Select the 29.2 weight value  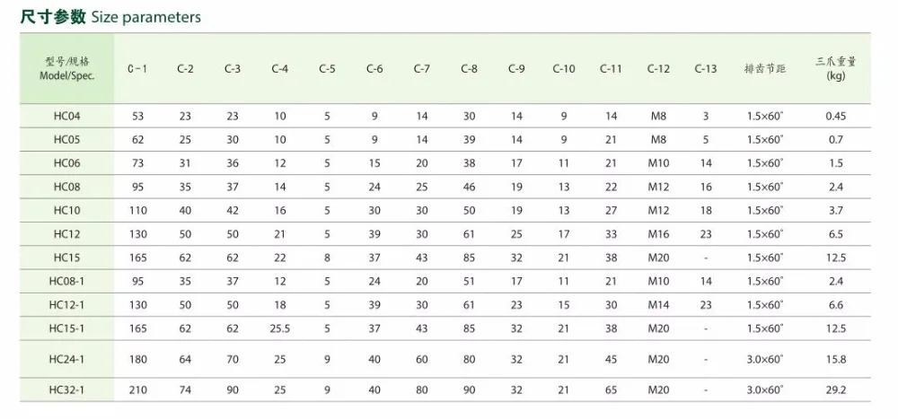tap(835, 389)
